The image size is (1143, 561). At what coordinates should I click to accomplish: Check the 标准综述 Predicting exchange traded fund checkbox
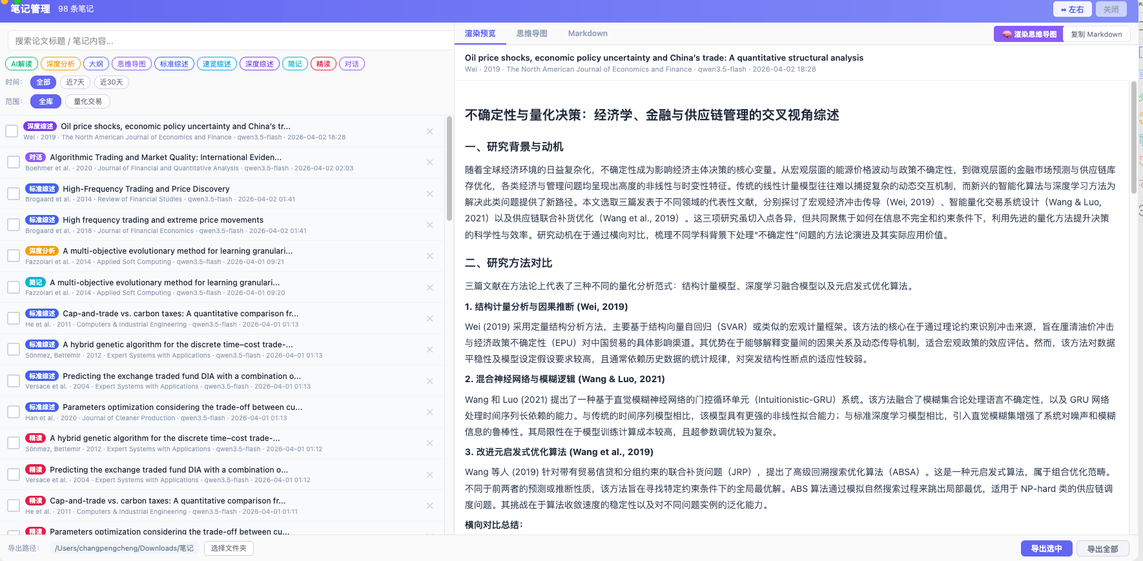13,381
